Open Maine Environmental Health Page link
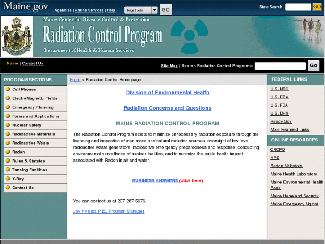 point(296,185)
